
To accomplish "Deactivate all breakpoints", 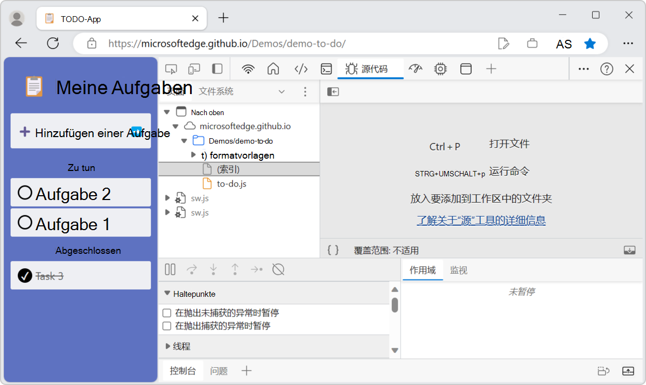I will click(x=278, y=269).
